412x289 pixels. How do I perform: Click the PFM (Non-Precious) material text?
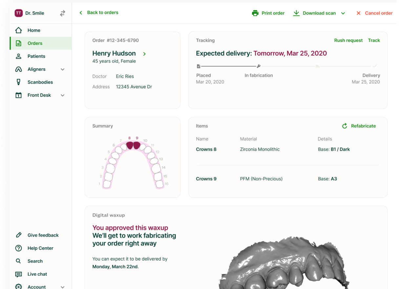[x=261, y=179]
